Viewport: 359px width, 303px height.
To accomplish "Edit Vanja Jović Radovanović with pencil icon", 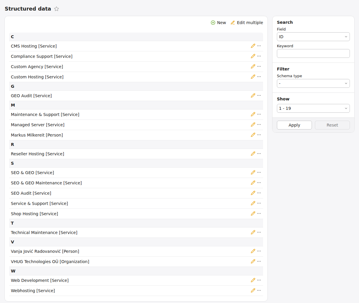I will [253, 251].
